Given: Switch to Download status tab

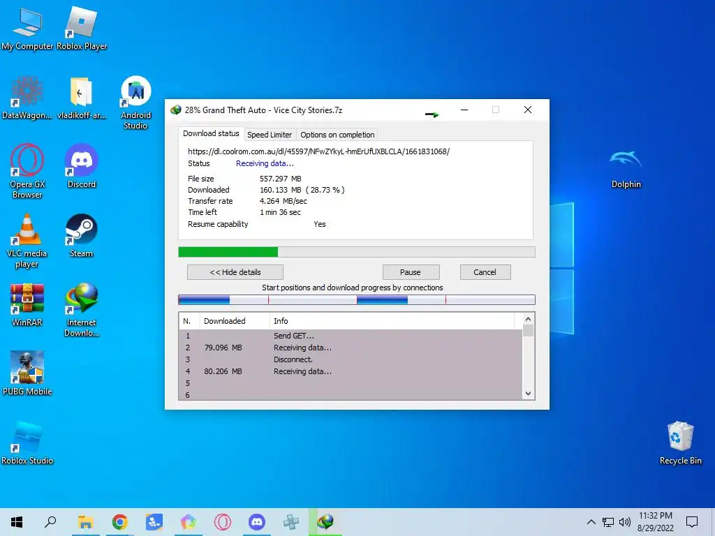Looking at the screenshot, I should pyautogui.click(x=211, y=133).
